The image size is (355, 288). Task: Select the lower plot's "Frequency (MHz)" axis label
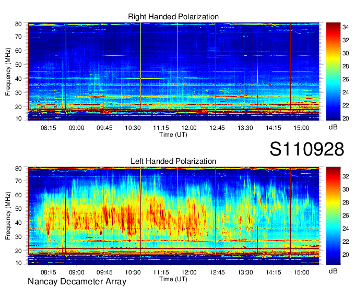[8, 216]
